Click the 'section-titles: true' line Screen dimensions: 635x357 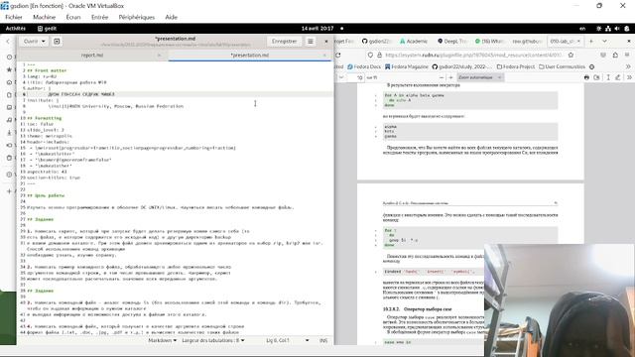[54, 178]
